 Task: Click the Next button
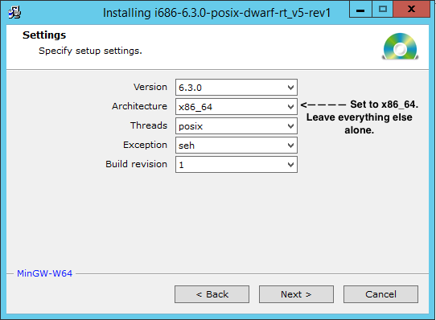tap(296, 294)
